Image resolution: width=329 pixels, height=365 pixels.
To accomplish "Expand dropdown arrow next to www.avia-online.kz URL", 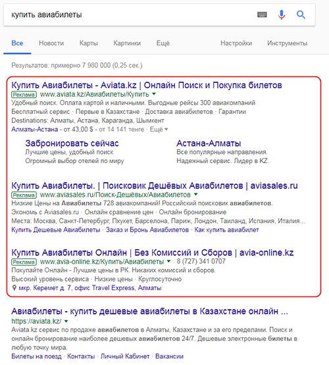I will coord(169,261).
